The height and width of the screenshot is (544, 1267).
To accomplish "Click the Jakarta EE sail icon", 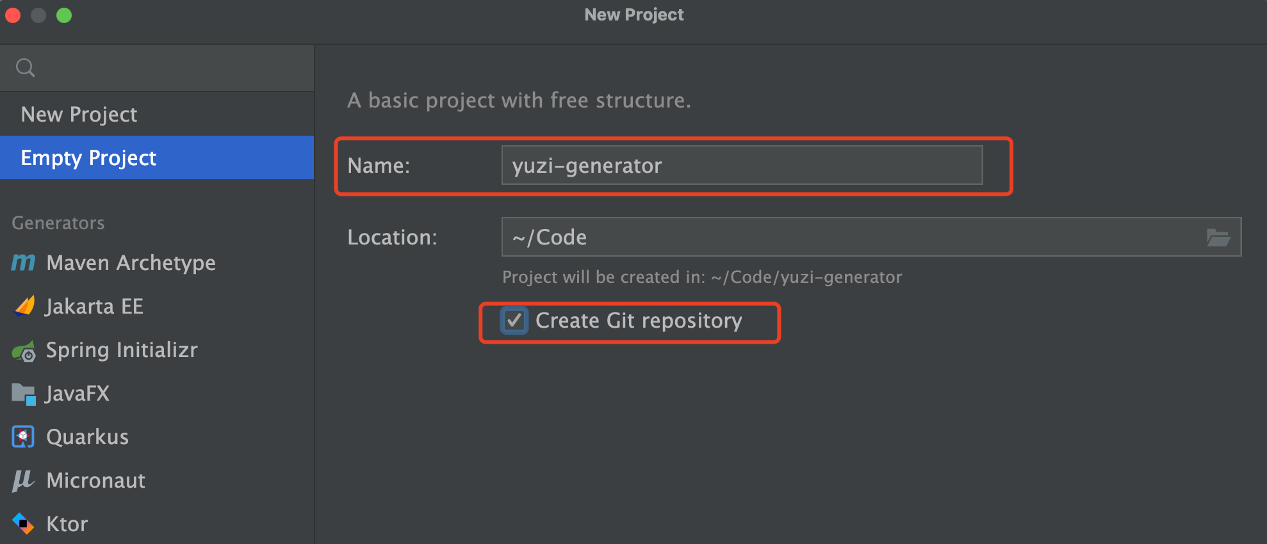I will point(24,307).
